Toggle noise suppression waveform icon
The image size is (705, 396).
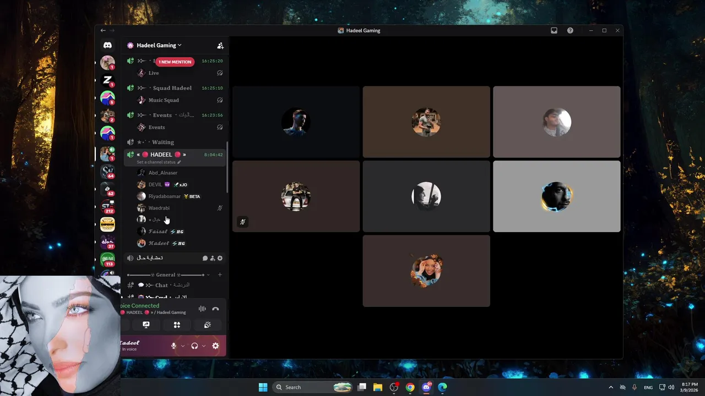coord(202,309)
